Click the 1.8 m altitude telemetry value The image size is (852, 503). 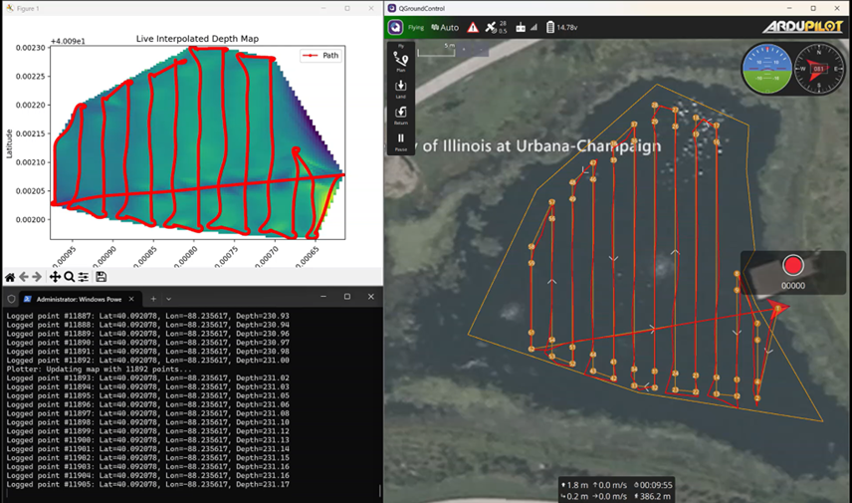(x=574, y=485)
